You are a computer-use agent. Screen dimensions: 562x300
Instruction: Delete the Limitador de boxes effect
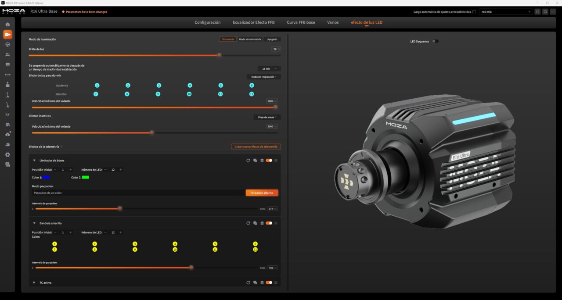(262, 161)
